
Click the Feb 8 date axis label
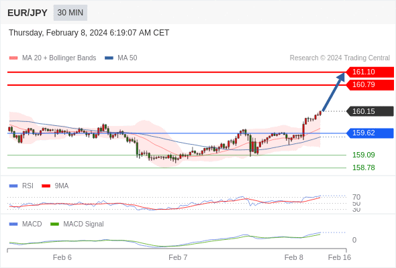294,257
